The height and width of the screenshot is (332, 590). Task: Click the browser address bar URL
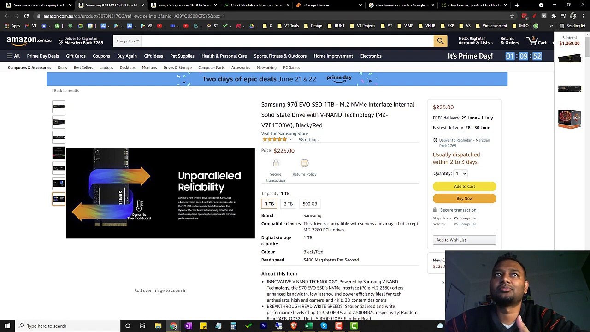coord(134,16)
